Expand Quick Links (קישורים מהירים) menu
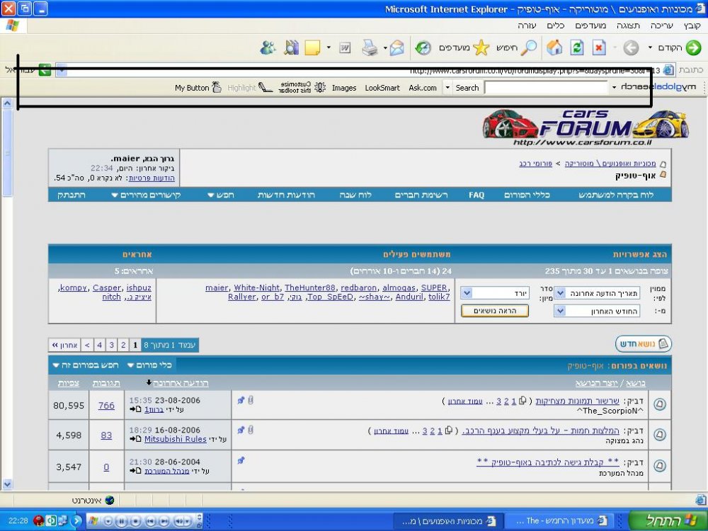This screenshot has width=708, height=531. [146, 195]
